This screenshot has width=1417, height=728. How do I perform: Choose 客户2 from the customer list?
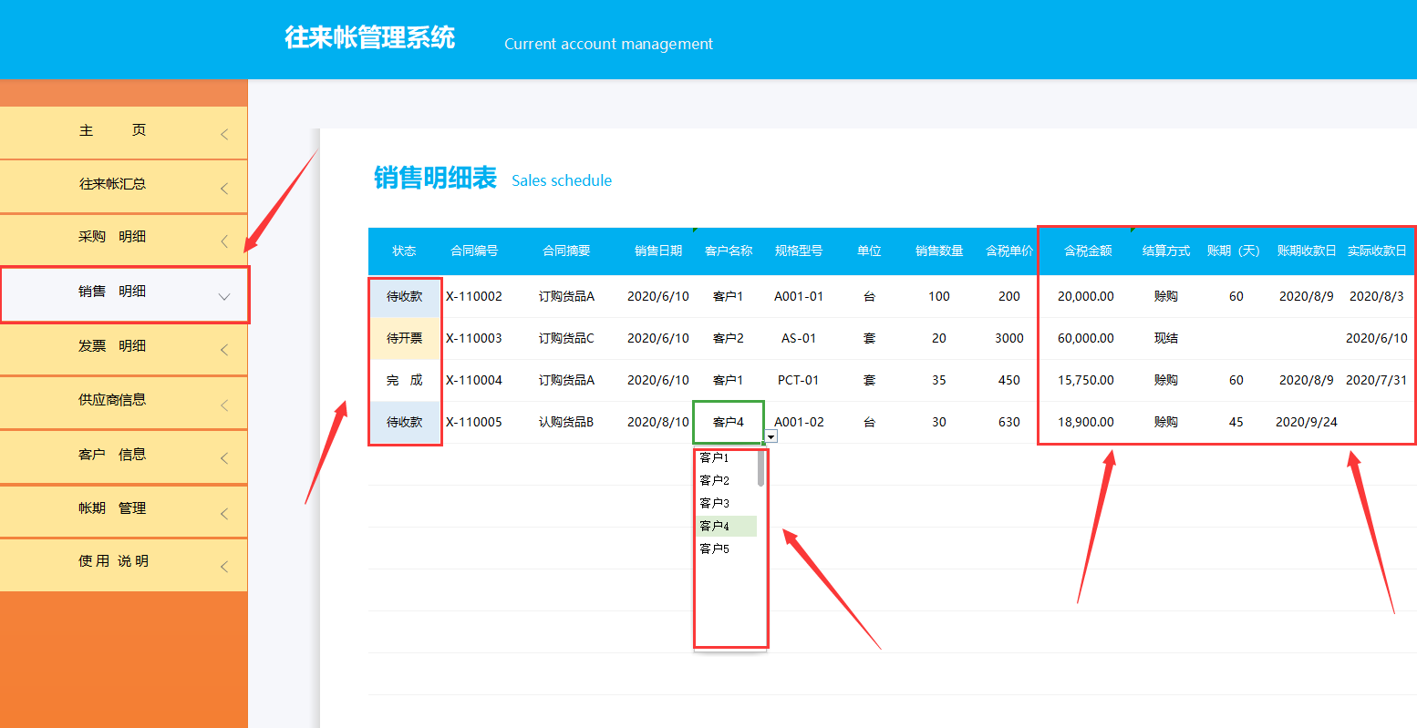[712, 480]
